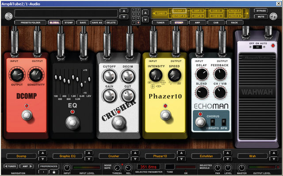Click the lock icon under Preferences
The image size is (283, 176).
[x=54, y=172]
